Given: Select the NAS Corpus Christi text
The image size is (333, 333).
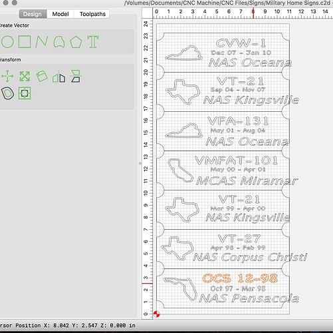Looking at the screenshot, I should (251, 258).
